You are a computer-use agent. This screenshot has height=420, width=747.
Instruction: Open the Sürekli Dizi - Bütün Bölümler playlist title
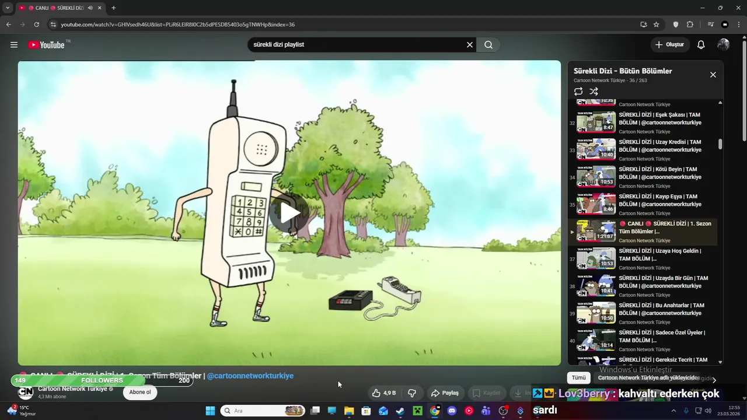coord(623,71)
